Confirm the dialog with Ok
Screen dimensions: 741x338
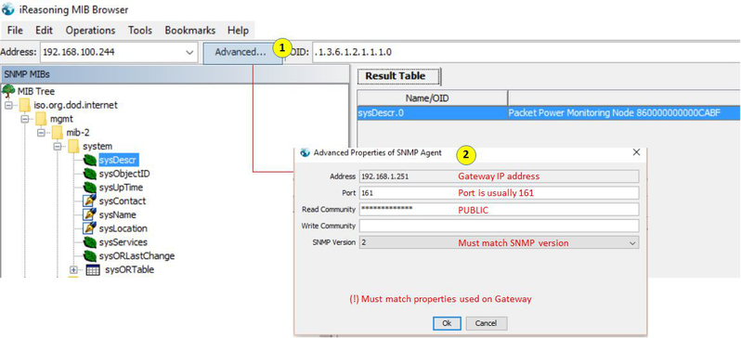447,323
